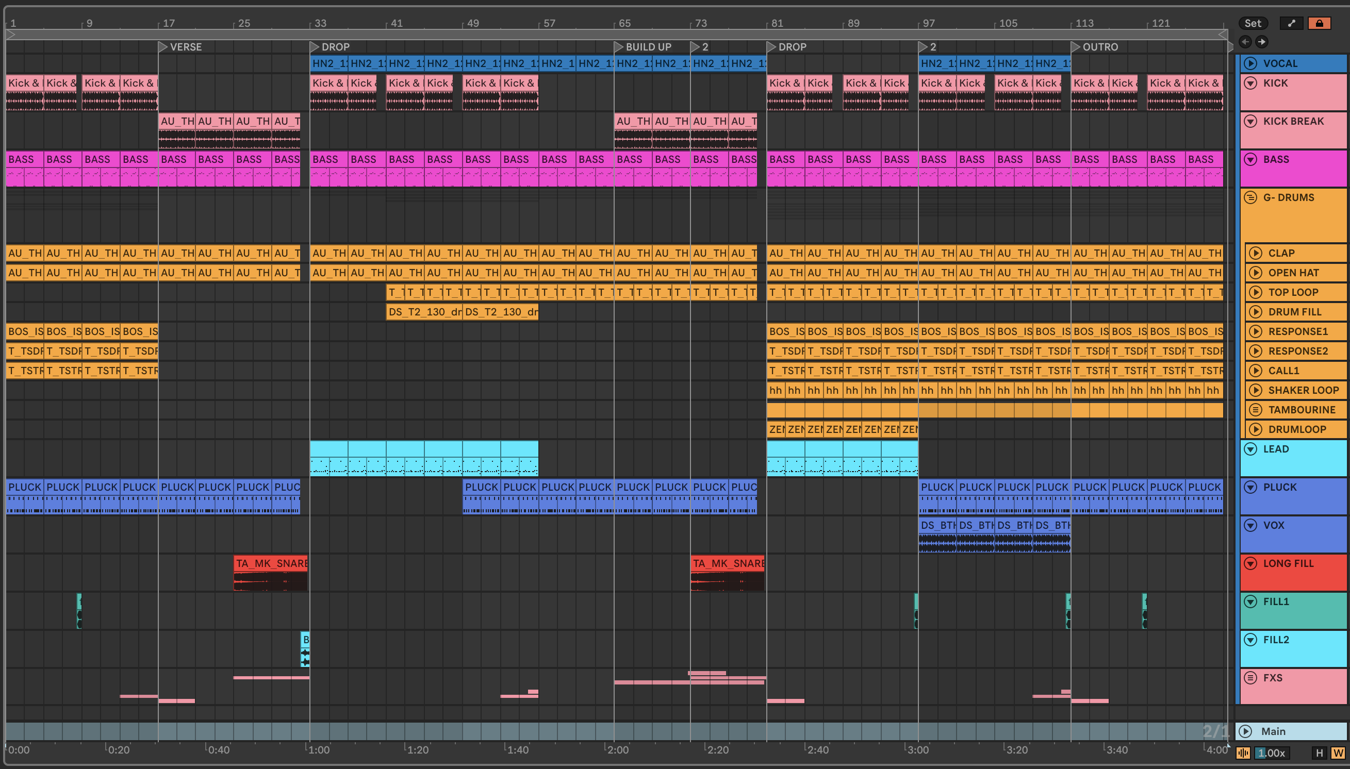Collapse the KICK track
The image size is (1350, 769).
(x=1250, y=83)
